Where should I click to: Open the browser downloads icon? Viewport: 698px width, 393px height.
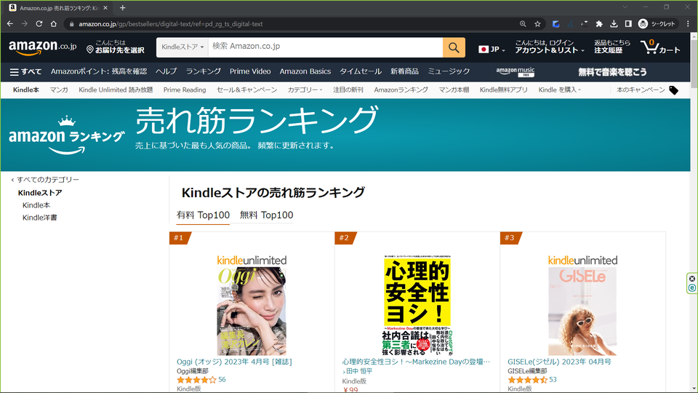[614, 23]
